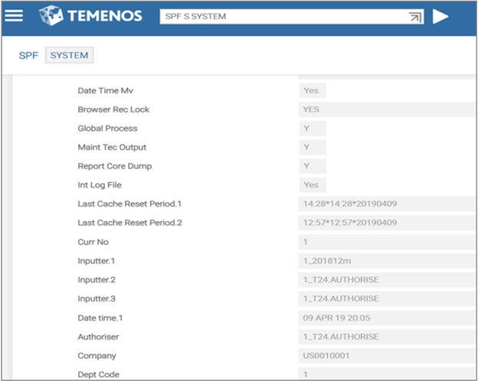Viewport: 478px width, 381px height.
Task: Click Date time.1 value field
Action: tap(383, 317)
